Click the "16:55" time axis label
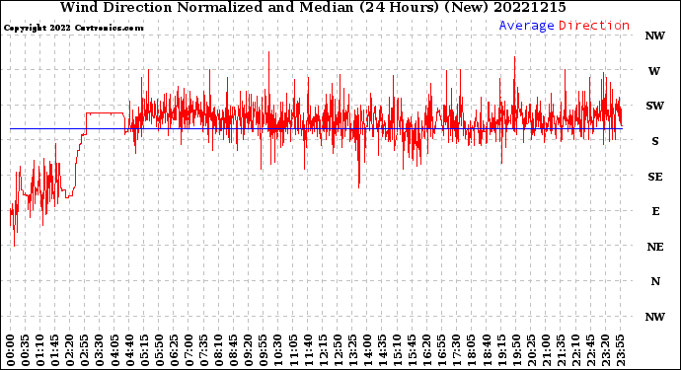 (442, 350)
